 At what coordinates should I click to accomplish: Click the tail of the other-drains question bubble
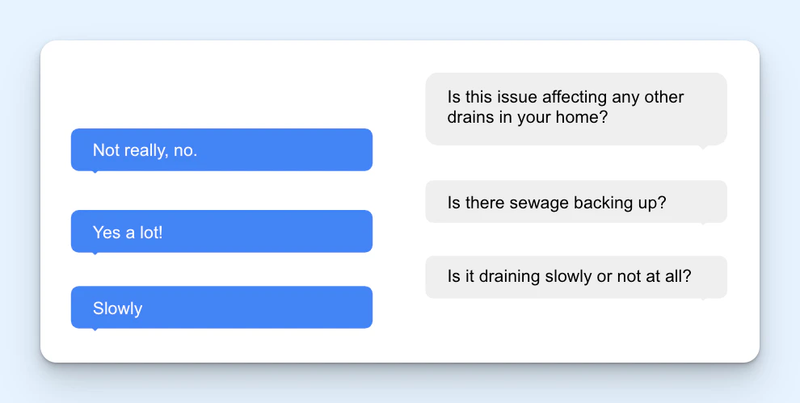point(702,146)
